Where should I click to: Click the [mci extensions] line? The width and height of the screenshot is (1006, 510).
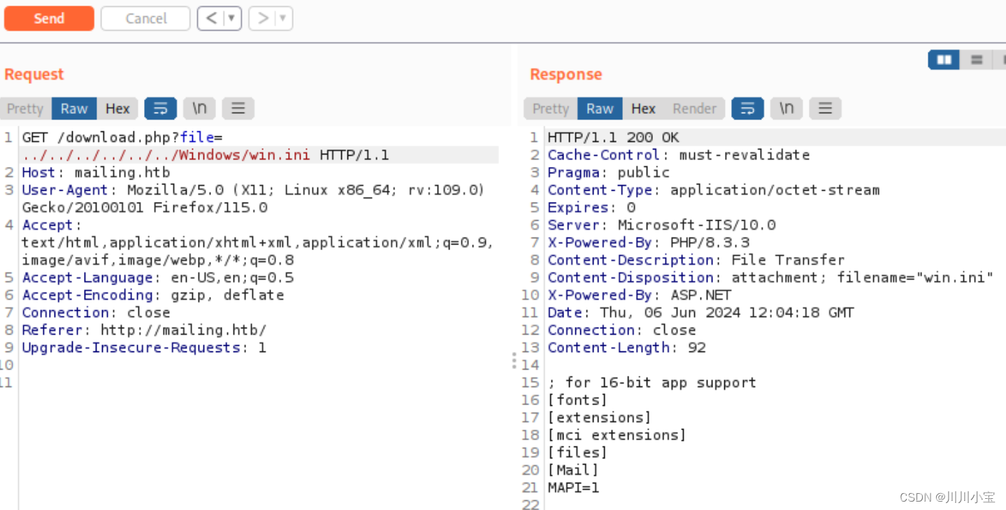(617, 435)
